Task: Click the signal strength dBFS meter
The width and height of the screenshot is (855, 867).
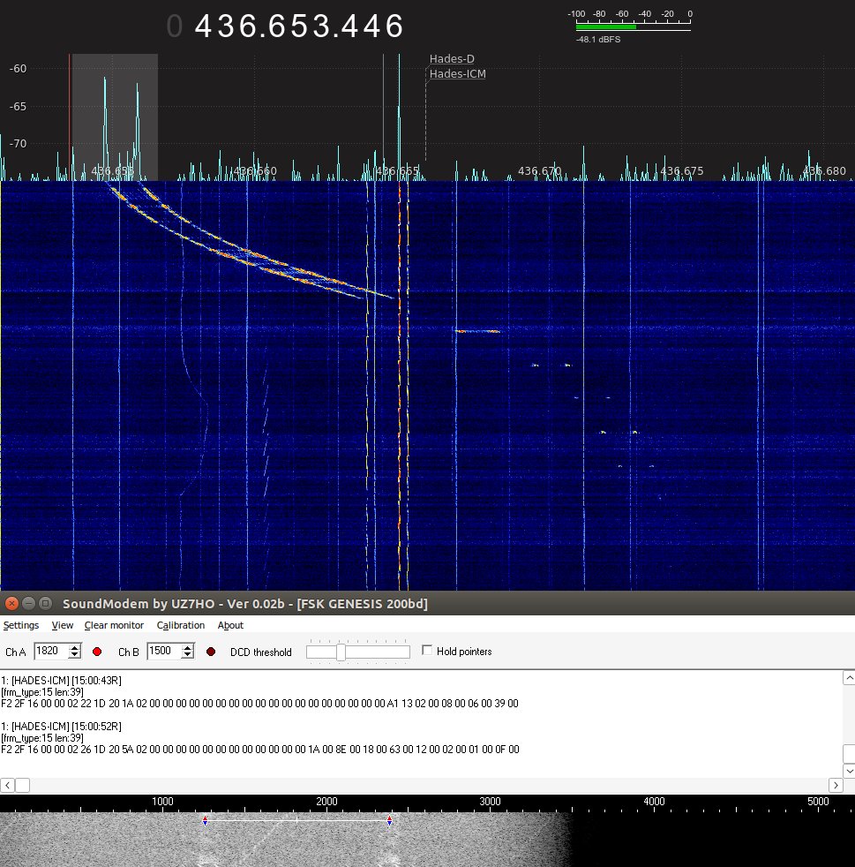Action: (633, 26)
